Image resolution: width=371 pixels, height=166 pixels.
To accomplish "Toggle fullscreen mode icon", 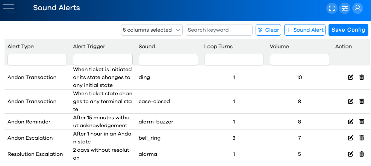I will (x=332, y=8).
